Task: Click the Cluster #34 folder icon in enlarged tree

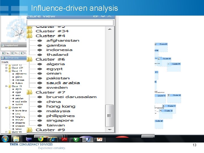Action: [30, 31]
